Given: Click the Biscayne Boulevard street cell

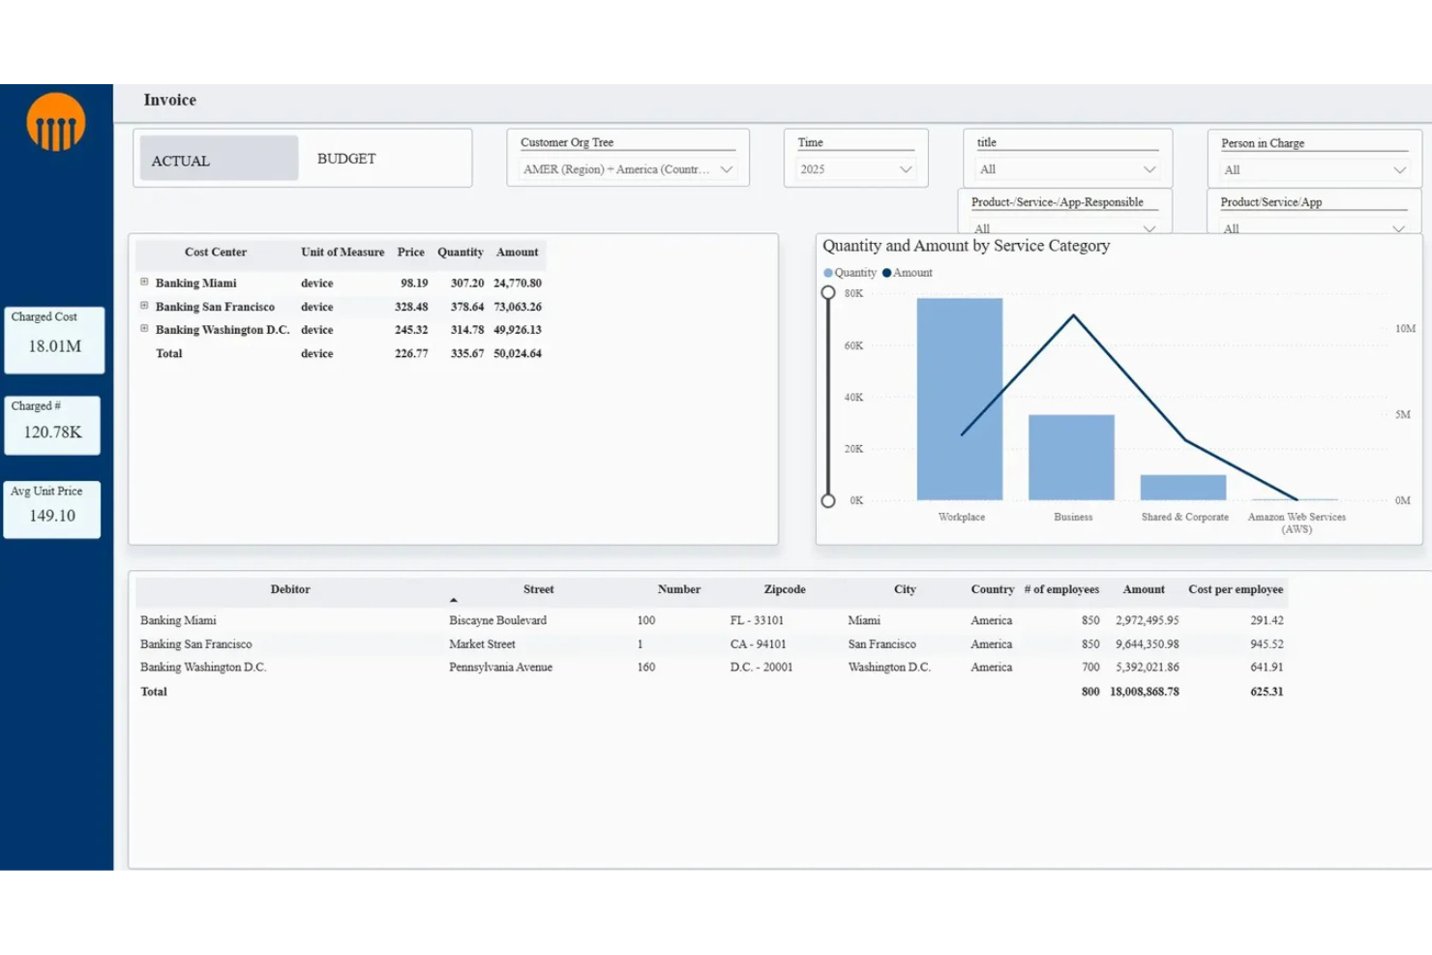Looking at the screenshot, I should (x=497, y=620).
